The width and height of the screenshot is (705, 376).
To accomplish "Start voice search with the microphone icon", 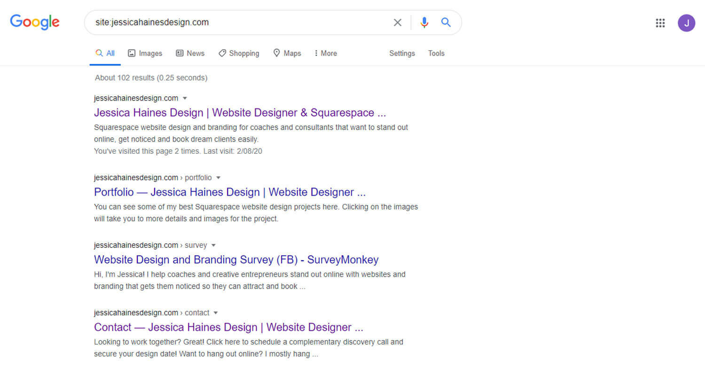I will pyautogui.click(x=424, y=23).
